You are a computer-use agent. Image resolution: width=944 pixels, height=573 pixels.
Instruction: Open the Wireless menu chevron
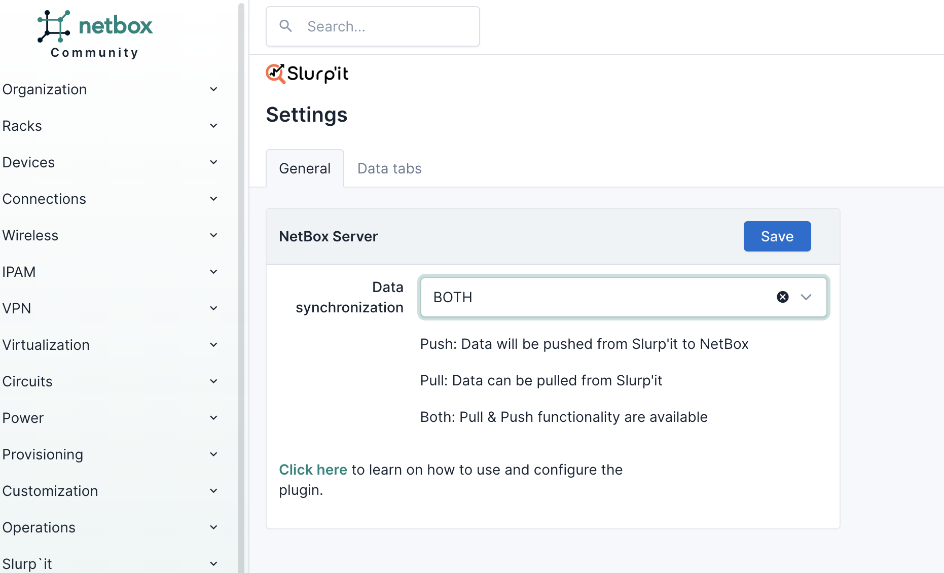(x=213, y=235)
